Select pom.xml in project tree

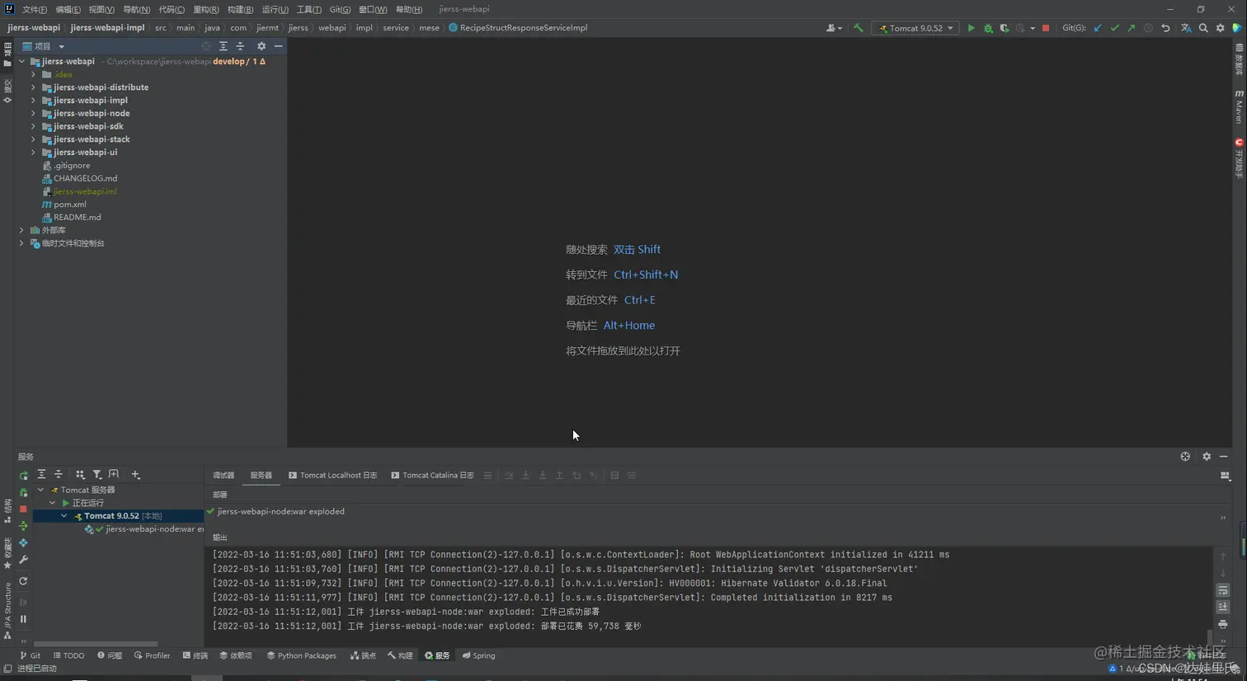pos(70,204)
